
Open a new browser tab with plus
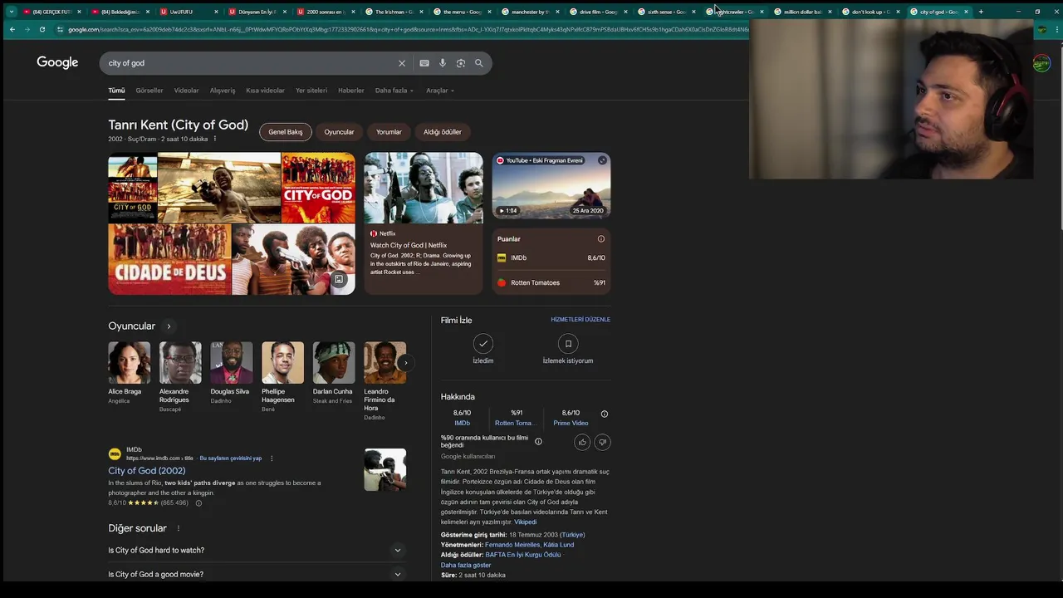click(x=981, y=12)
